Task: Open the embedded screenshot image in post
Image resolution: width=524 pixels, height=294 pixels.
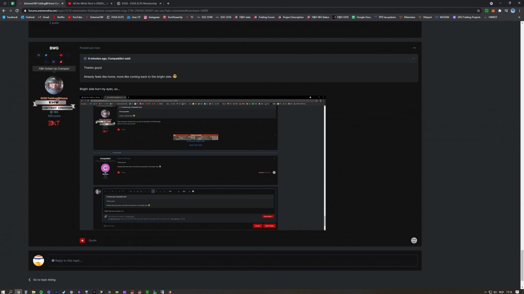Action: (203, 163)
